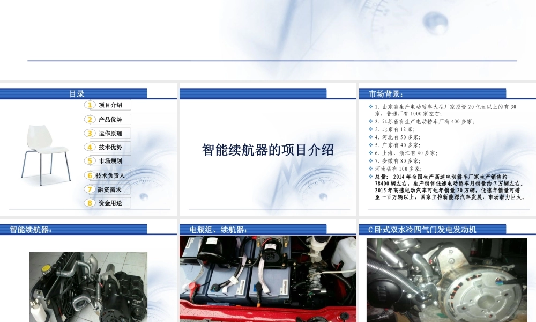Click the circled number 4 beside 技术优势
The height and width of the screenshot is (322, 536).
pyautogui.click(x=91, y=147)
